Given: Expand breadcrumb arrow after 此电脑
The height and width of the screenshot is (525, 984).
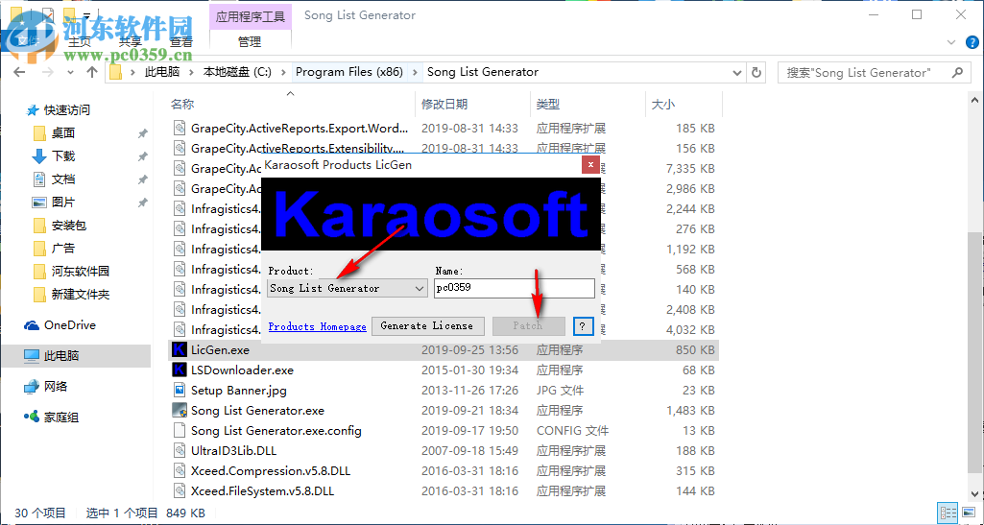Looking at the screenshot, I should (x=191, y=72).
